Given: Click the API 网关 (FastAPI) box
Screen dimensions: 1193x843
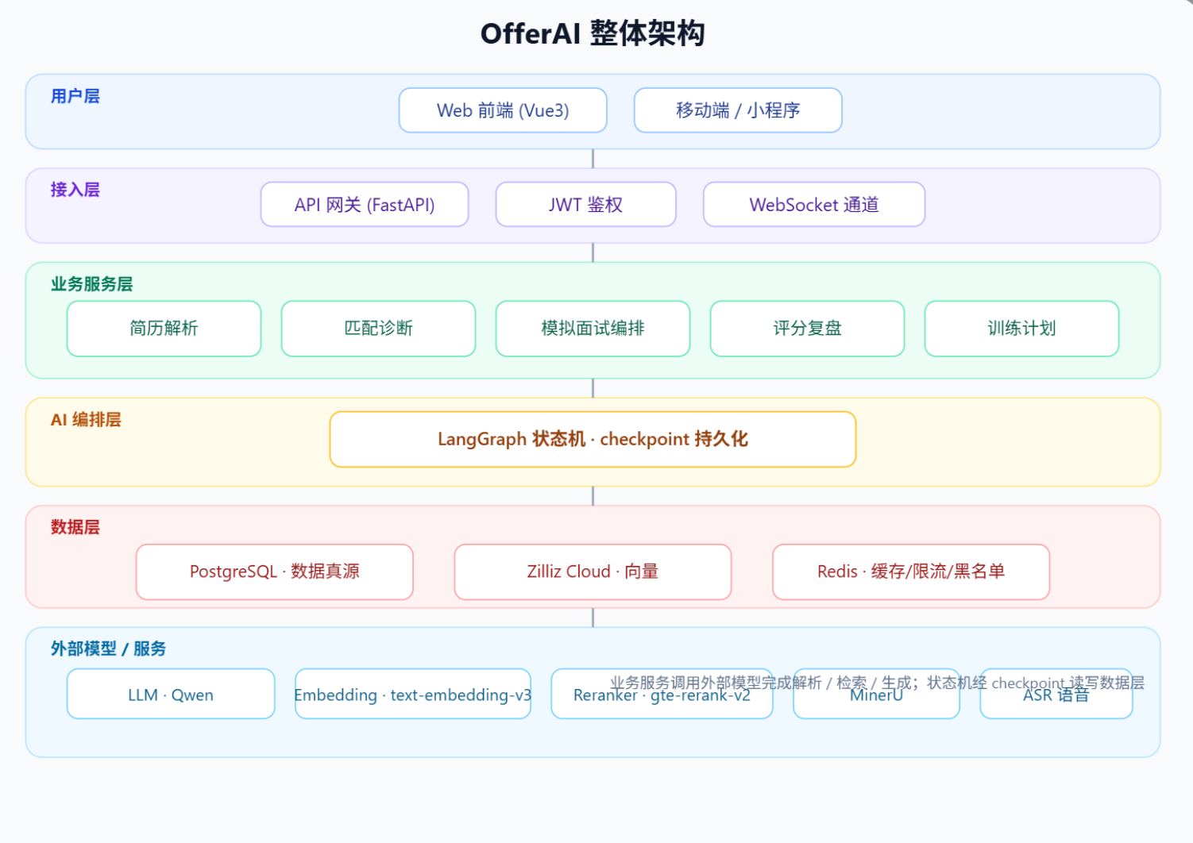Looking at the screenshot, I should pos(365,205).
